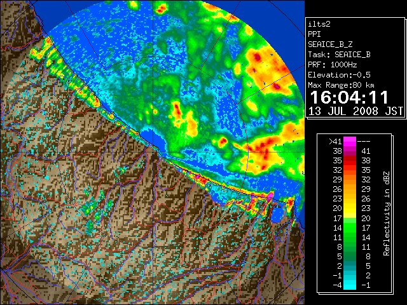The height and width of the screenshot is (305, 407).
Task: Click the 16:04:11 timestamp
Action: tap(349, 97)
